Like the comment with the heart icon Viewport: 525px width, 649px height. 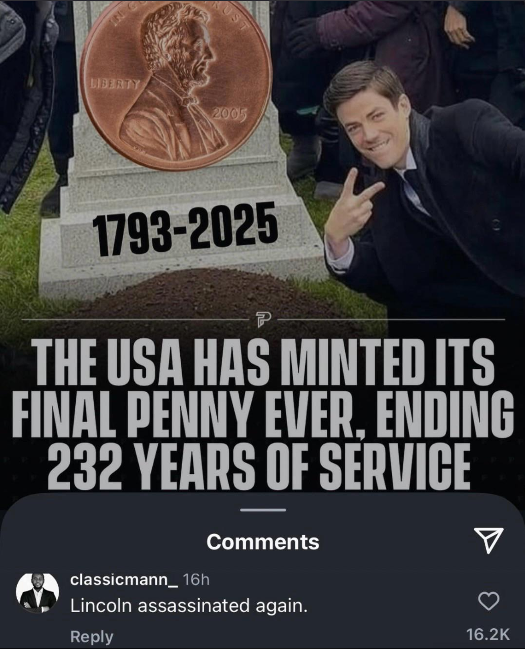tap(489, 601)
